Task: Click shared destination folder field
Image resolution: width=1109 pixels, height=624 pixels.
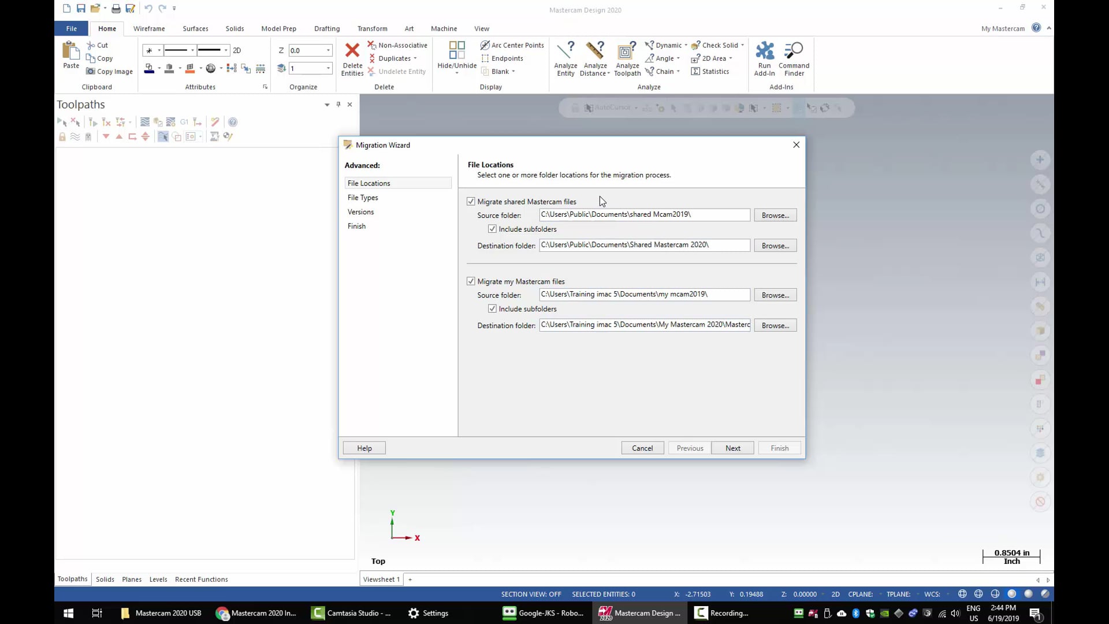Action: [x=645, y=245]
